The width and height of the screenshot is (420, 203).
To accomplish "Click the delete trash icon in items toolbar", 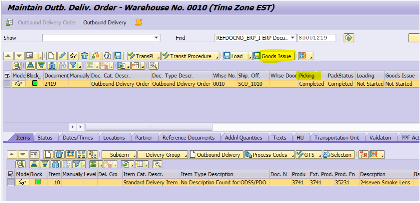I will tap(59, 155).
